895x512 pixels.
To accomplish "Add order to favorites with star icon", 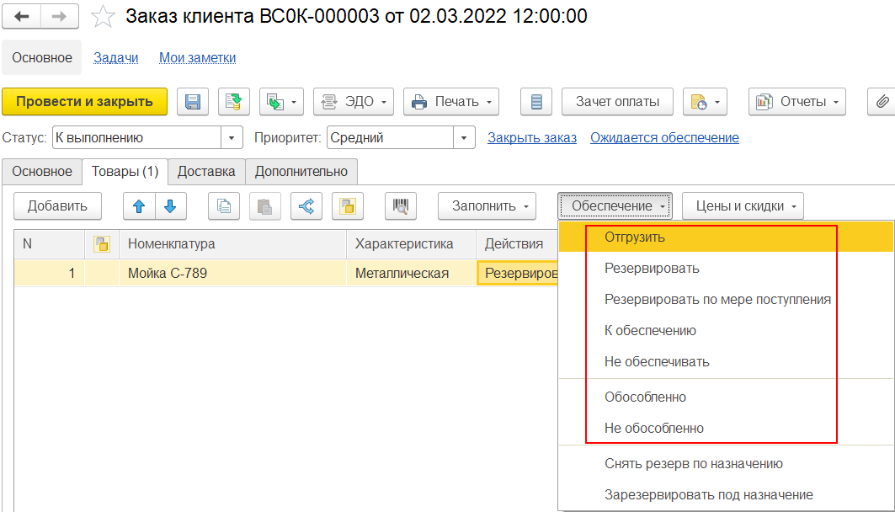I will [x=103, y=17].
